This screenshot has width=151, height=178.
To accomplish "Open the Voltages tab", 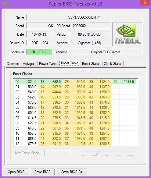I will coord(29,64).
